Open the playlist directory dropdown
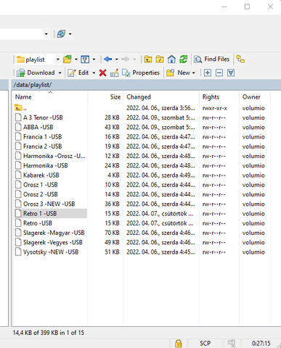The height and width of the screenshot is (348, 281). coord(57,59)
